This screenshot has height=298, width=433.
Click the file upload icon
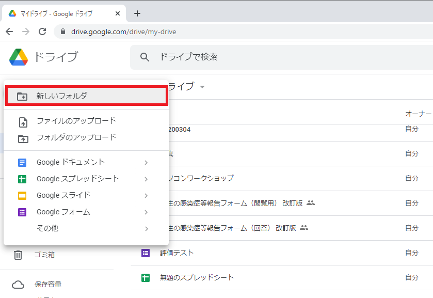[x=23, y=122]
